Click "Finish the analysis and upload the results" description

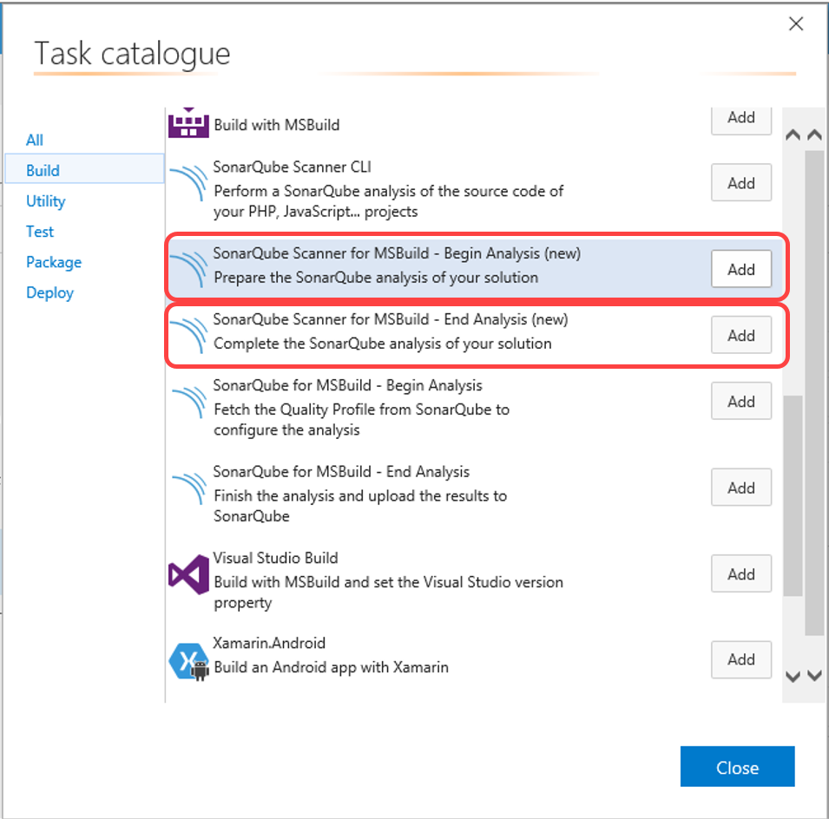coord(360,506)
